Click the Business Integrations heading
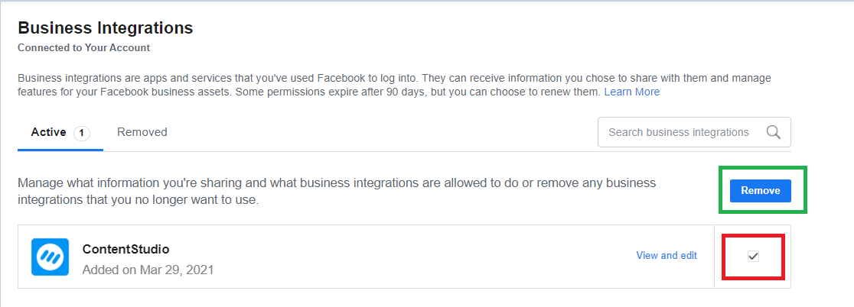 coord(105,27)
